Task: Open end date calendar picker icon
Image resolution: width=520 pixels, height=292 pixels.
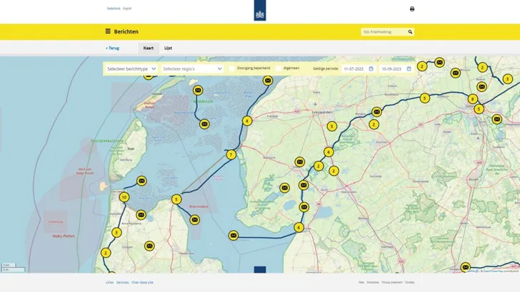Action: point(409,69)
